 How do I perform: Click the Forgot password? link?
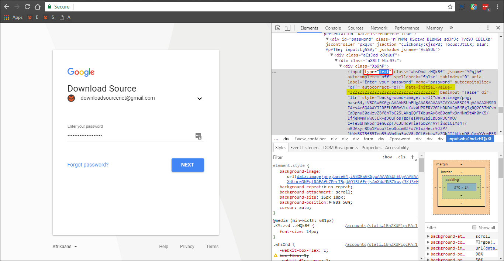pos(88,165)
